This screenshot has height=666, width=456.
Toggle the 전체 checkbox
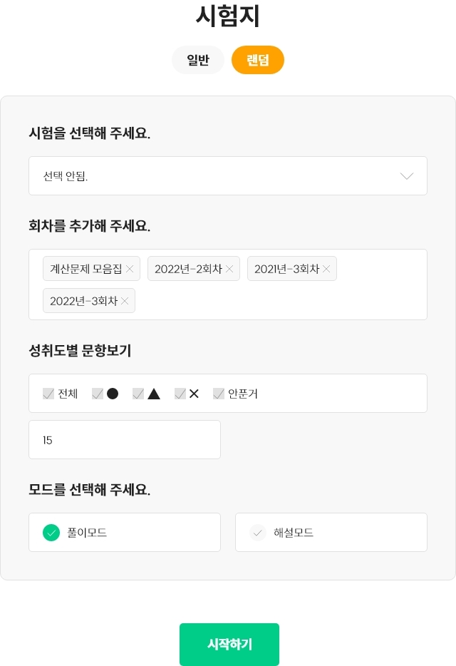pyautogui.click(x=48, y=394)
